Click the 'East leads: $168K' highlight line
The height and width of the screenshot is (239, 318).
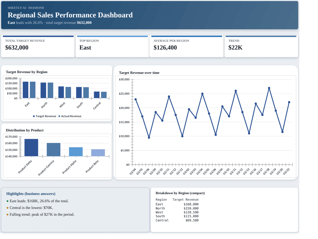pos(39,201)
